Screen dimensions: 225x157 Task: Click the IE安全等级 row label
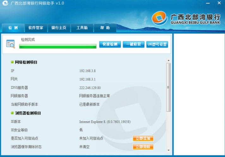[19, 130]
